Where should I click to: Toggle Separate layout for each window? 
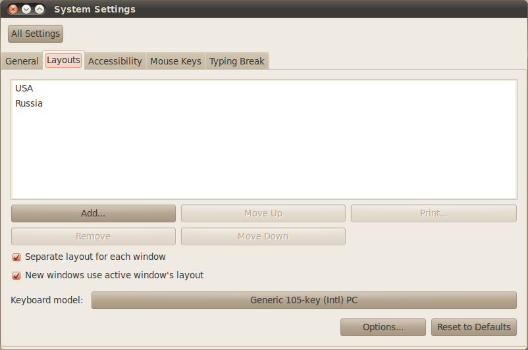[16, 257]
